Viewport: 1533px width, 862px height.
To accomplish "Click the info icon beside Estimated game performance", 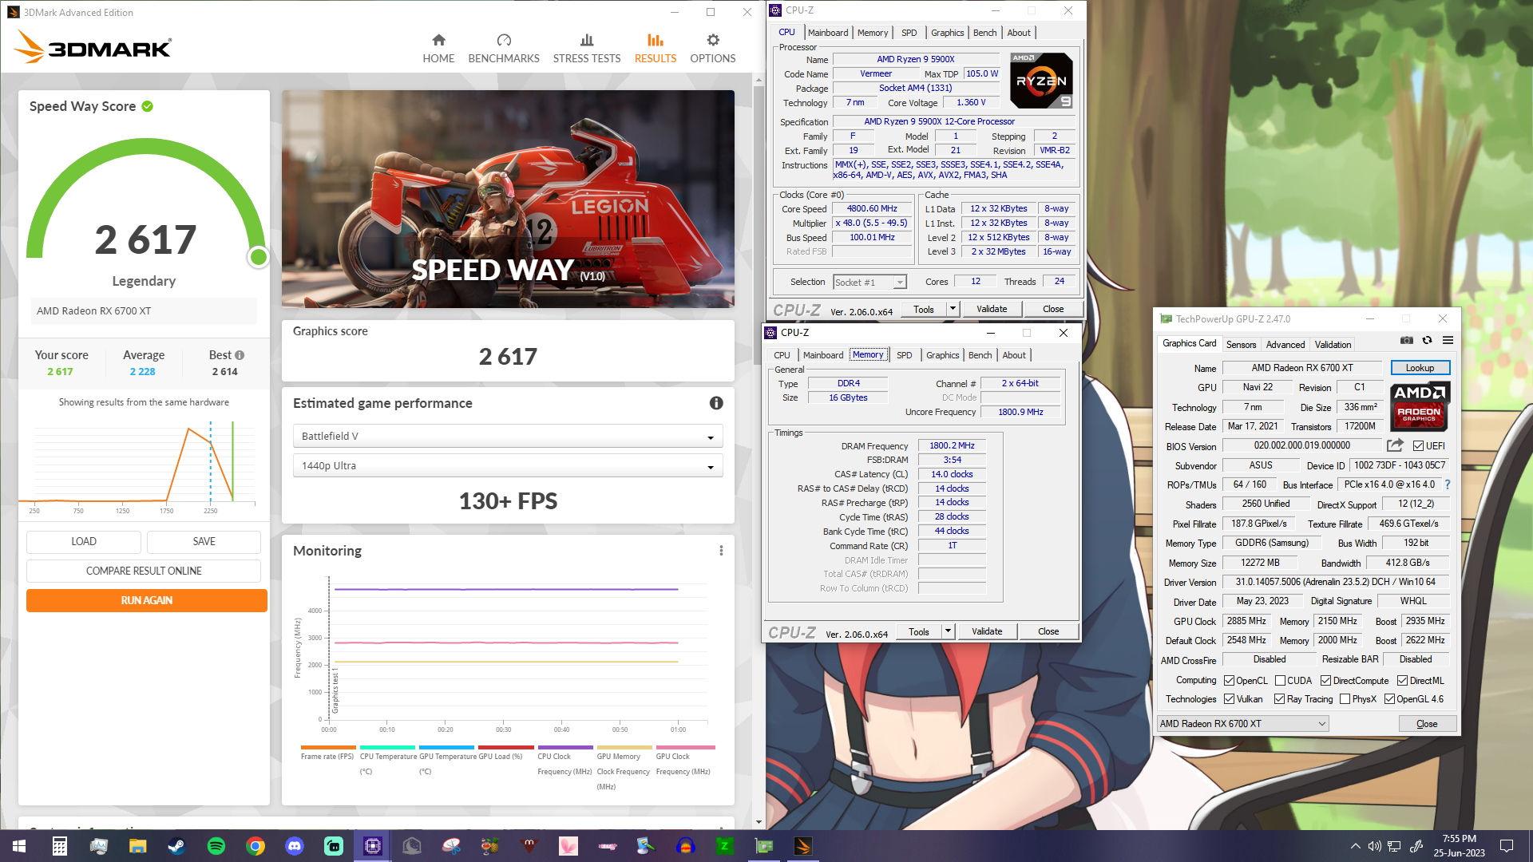I will coord(716,403).
